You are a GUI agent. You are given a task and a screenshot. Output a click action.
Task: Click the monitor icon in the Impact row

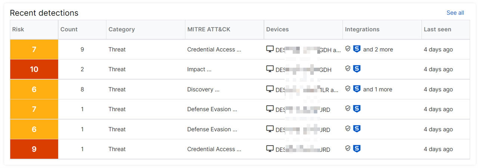270,69
